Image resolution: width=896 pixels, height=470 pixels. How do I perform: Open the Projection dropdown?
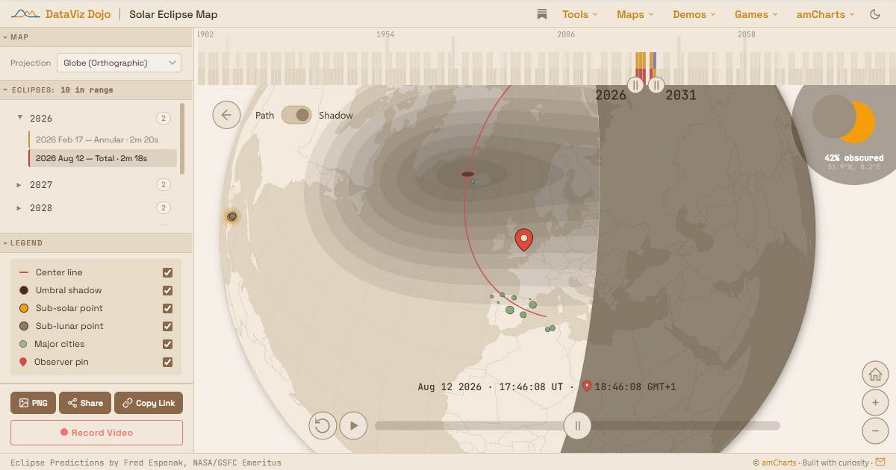[x=119, y=63]
